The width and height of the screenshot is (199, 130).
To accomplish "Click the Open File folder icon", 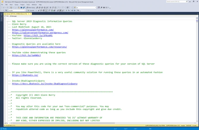I will coord(19,8).
